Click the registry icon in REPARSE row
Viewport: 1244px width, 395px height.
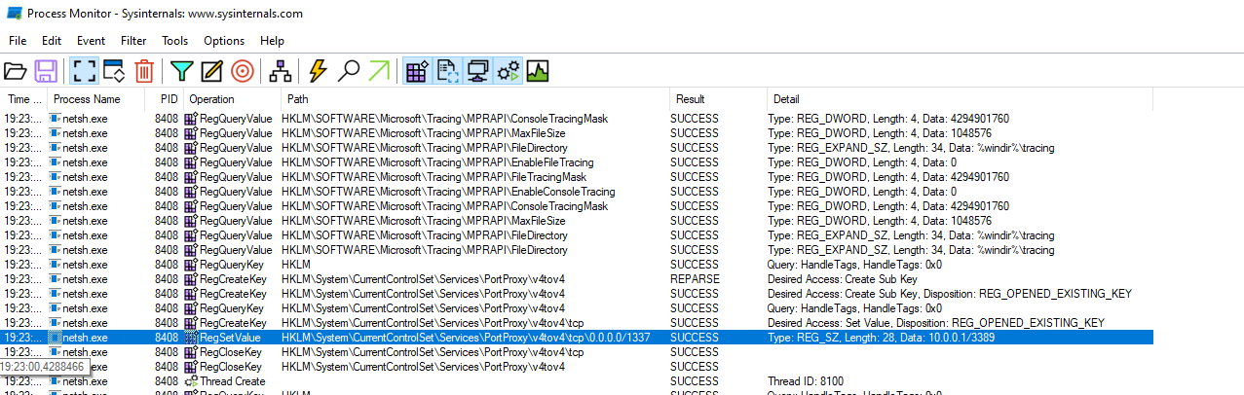coord(191,279)
